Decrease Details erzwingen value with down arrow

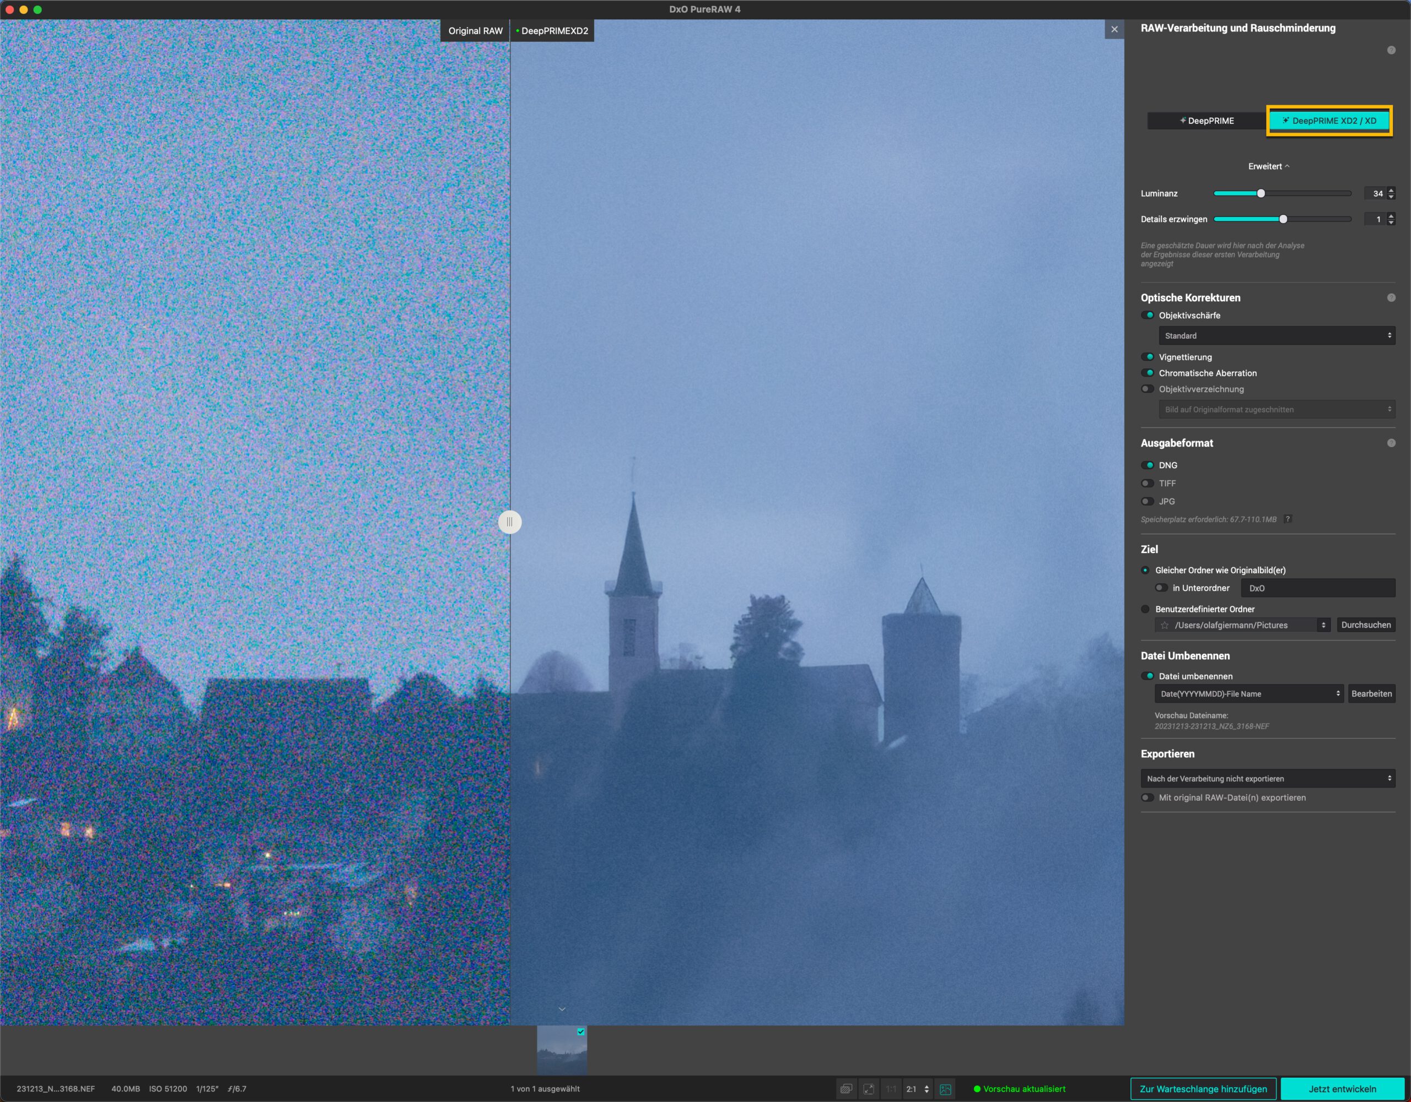tap(1391, 222)
